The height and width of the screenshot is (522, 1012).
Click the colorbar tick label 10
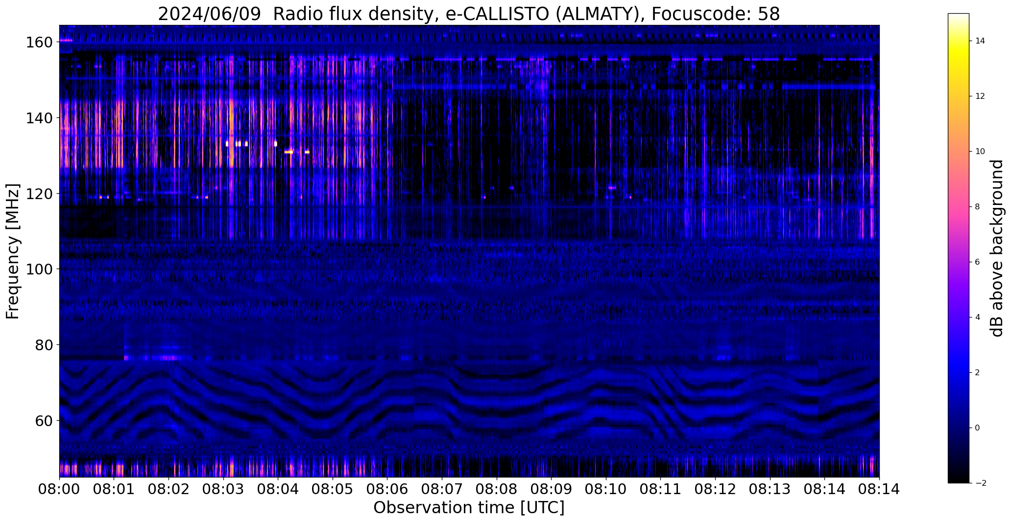(x=980, y=152)
